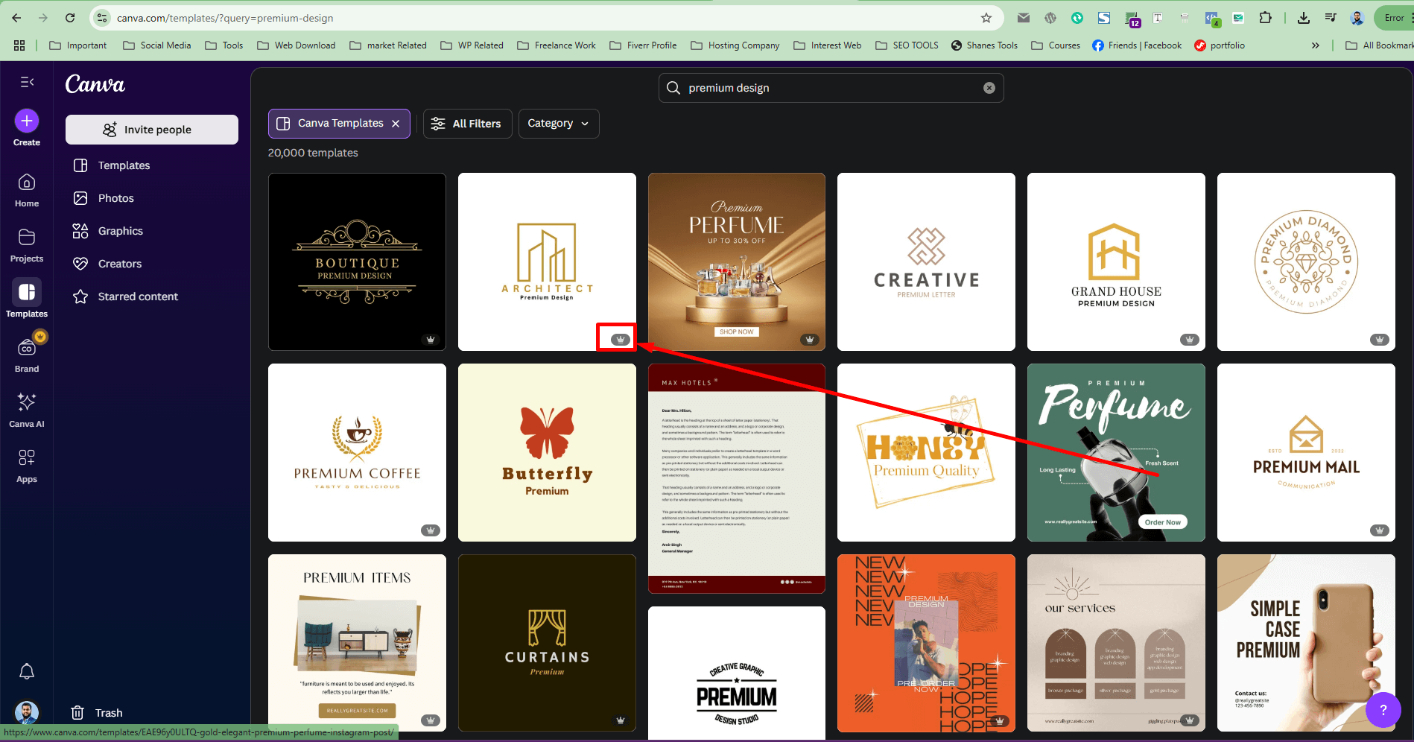Reload the browser page
The width and height of the screenshot is (1414, 742).
(x=70, y=18)
